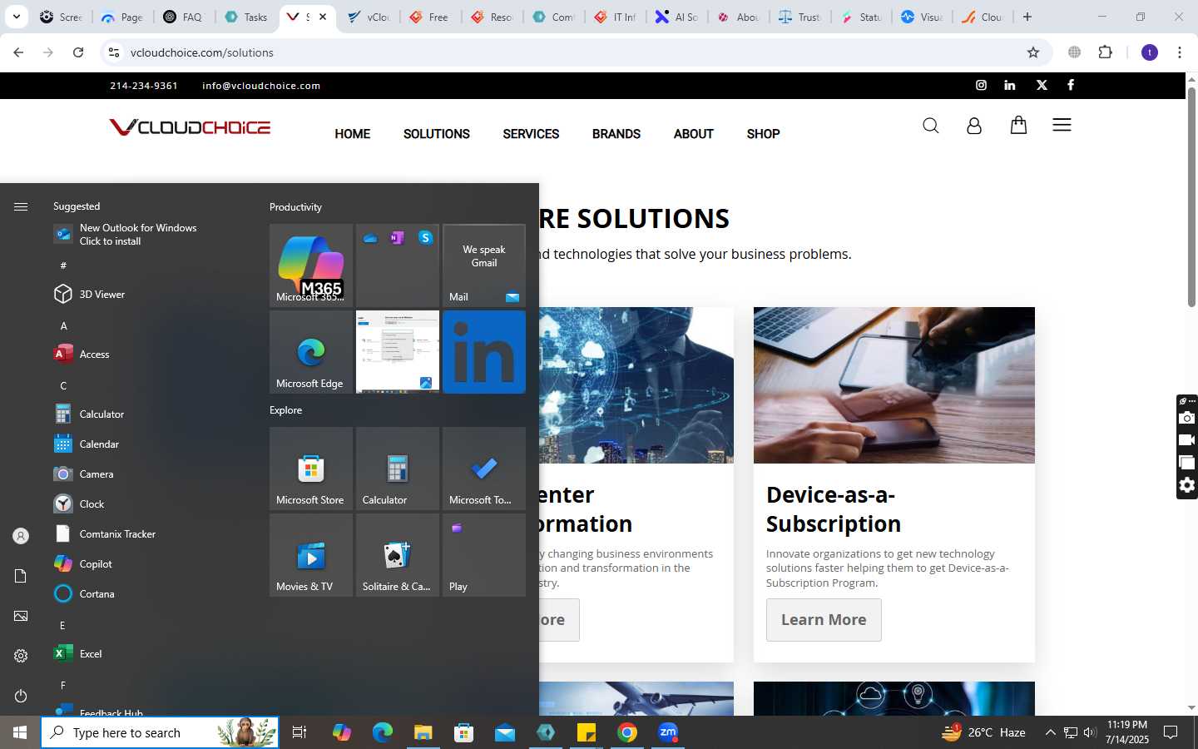Screen dimensions: 1198x749
Task: Expand the Microsoft Office apps folder tile
Action: tap(398, 265)
